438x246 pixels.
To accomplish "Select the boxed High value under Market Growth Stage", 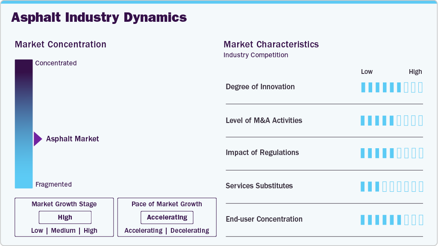I will click(65, 217).
